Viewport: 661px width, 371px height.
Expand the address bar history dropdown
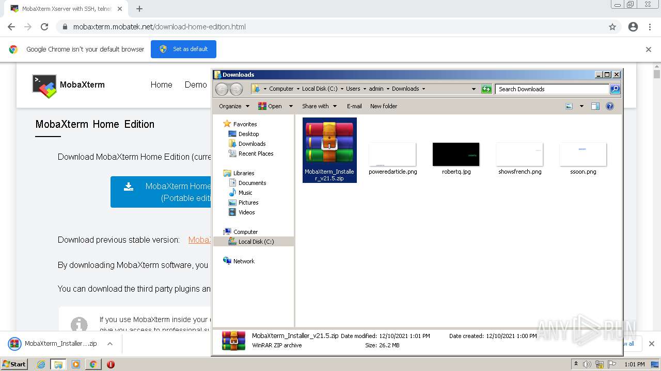tap(474, 89)
